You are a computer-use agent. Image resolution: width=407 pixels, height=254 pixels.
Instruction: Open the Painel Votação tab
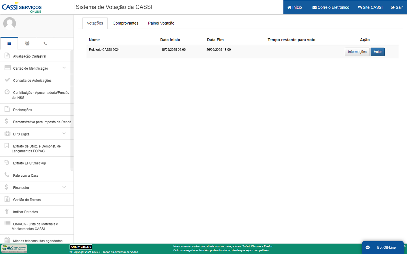coord(161,23)
